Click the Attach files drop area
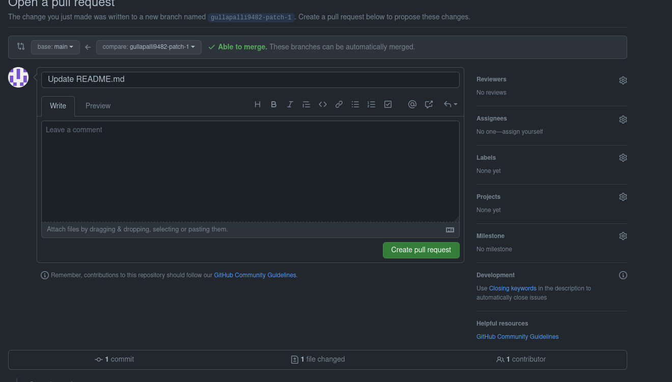 [x=250, y=230]
